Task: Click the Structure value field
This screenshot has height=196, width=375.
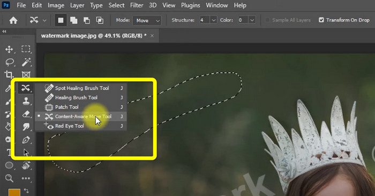Action: (x=204, y=20)
